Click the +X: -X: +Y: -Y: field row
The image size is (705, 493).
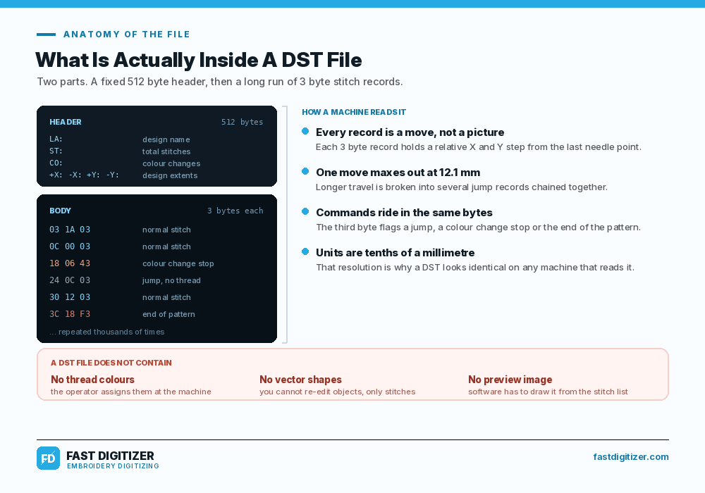coord(85,175)
